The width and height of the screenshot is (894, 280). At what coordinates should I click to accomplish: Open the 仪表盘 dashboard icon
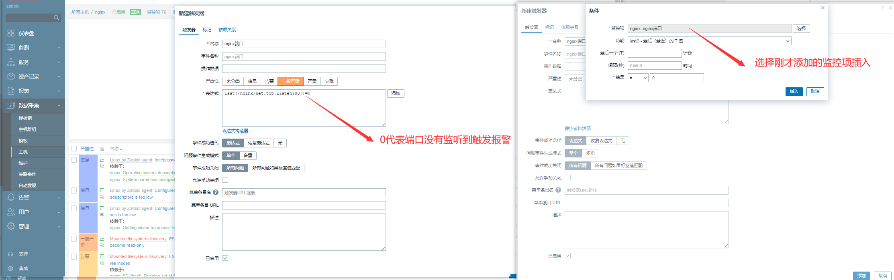11,33
